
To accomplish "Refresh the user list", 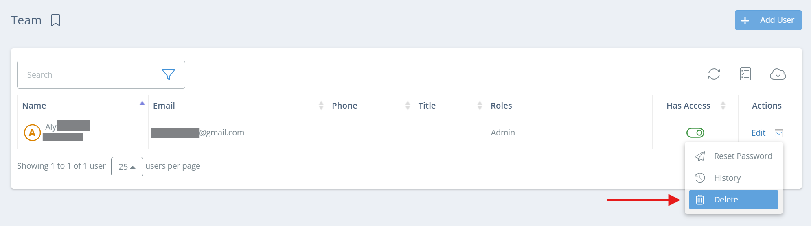I will [714, 74].
